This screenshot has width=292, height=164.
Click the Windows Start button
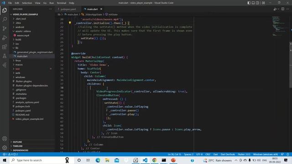(5, 160)
